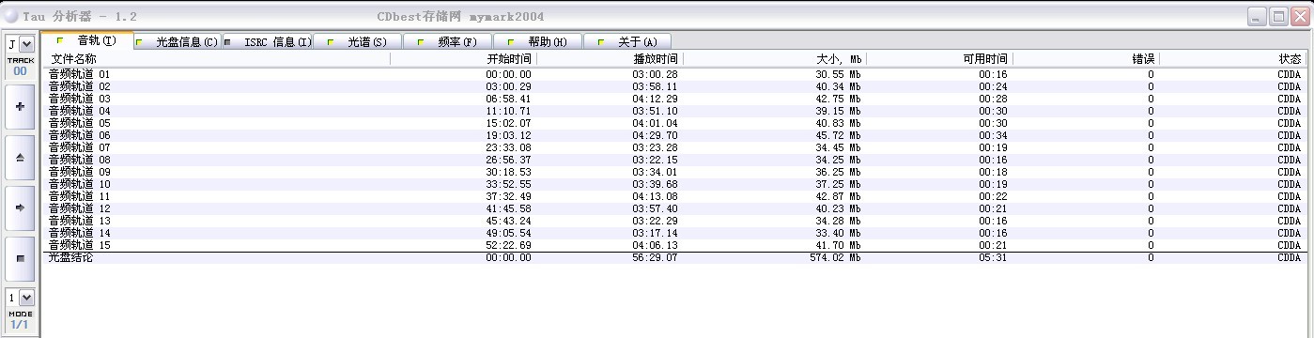This screenshot has width=1314, height=338.
Task: Select row 音频轨道 05
Action: coord(674,123)
